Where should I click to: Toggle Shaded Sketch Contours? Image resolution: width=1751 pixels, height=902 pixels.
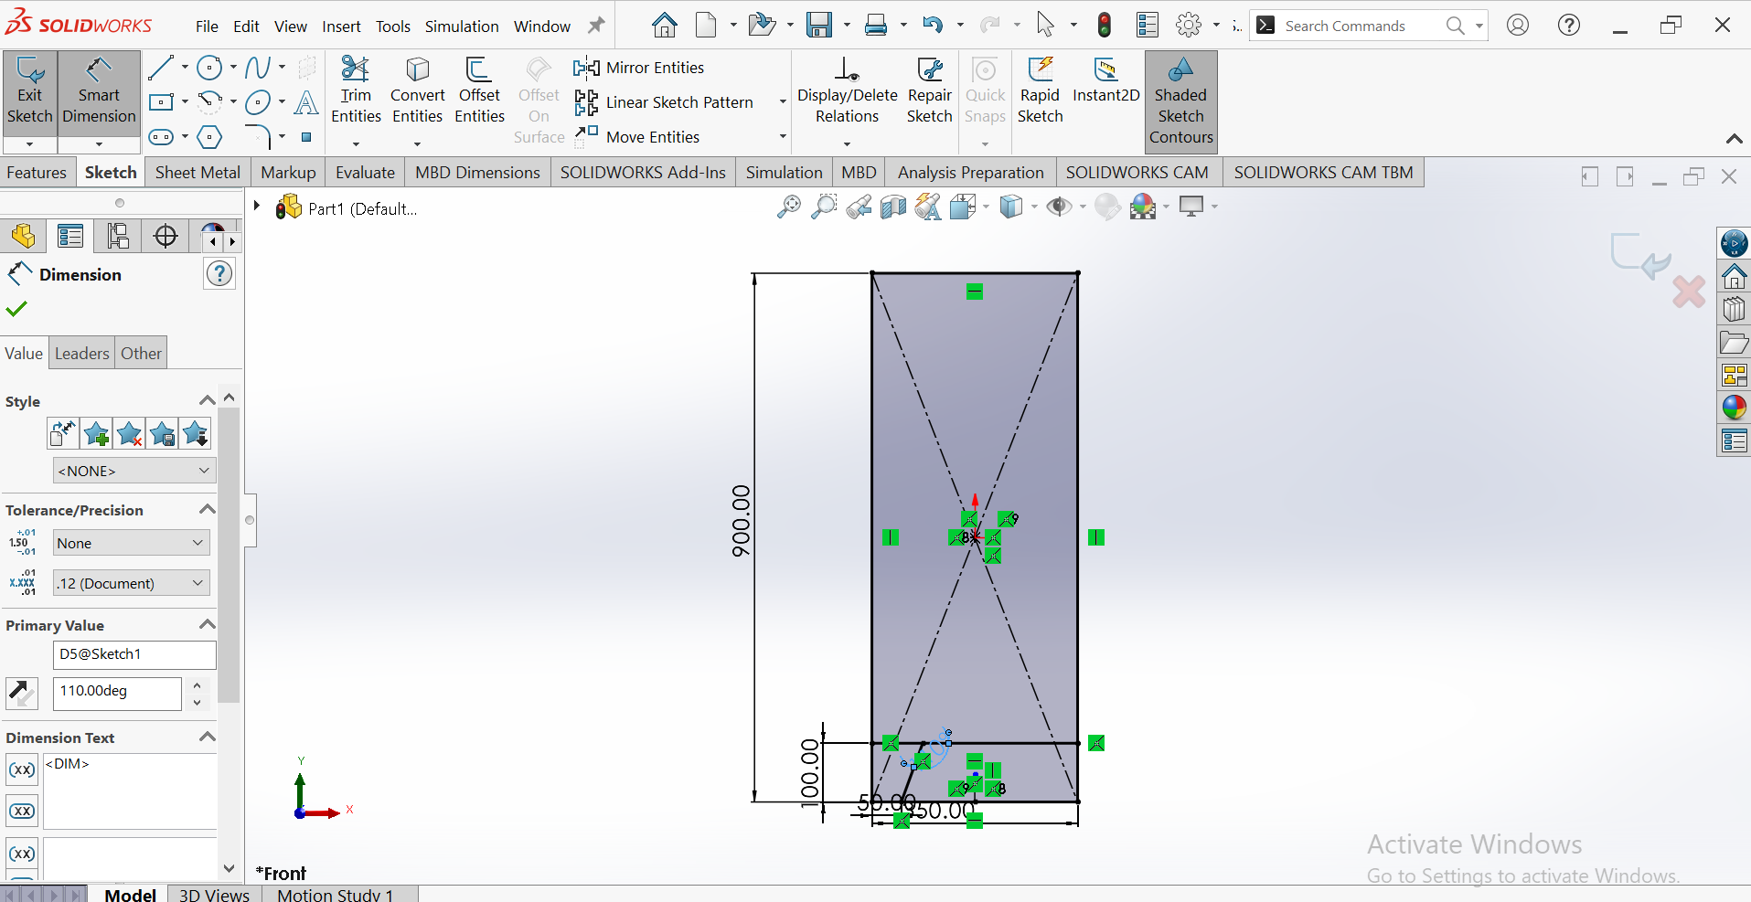pyautogui.click(x=1181, y=101)
